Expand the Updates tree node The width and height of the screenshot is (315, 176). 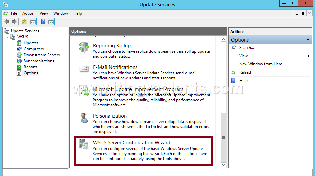point(13,43)
